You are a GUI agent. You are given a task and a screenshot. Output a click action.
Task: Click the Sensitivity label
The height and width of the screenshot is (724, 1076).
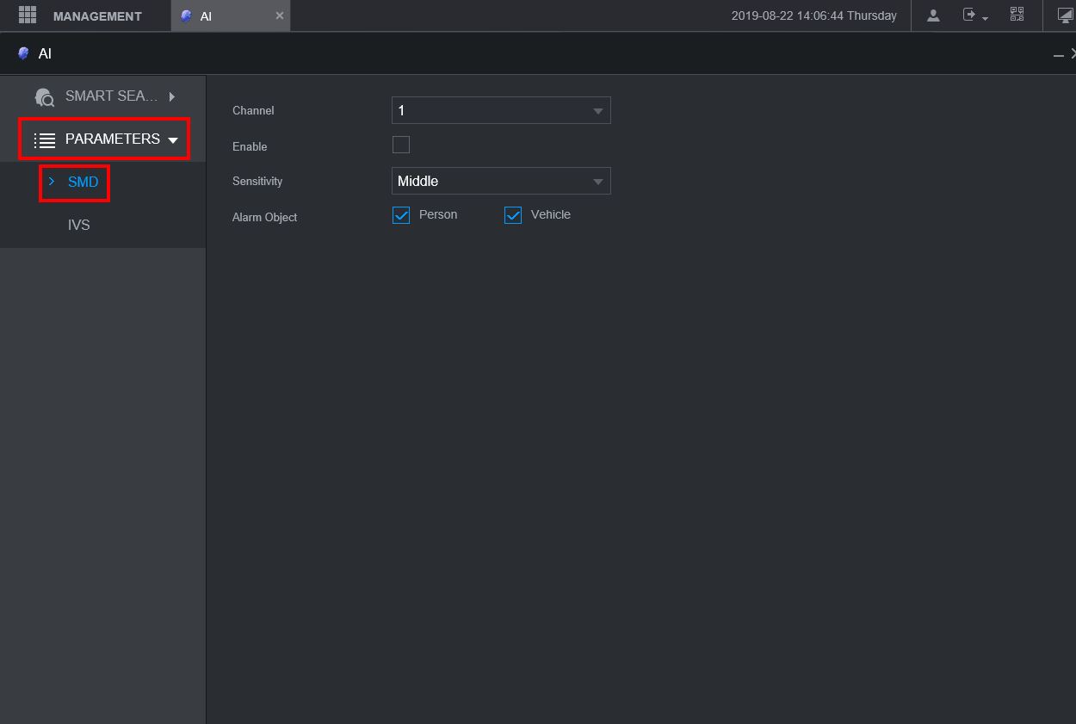(257, 181)
